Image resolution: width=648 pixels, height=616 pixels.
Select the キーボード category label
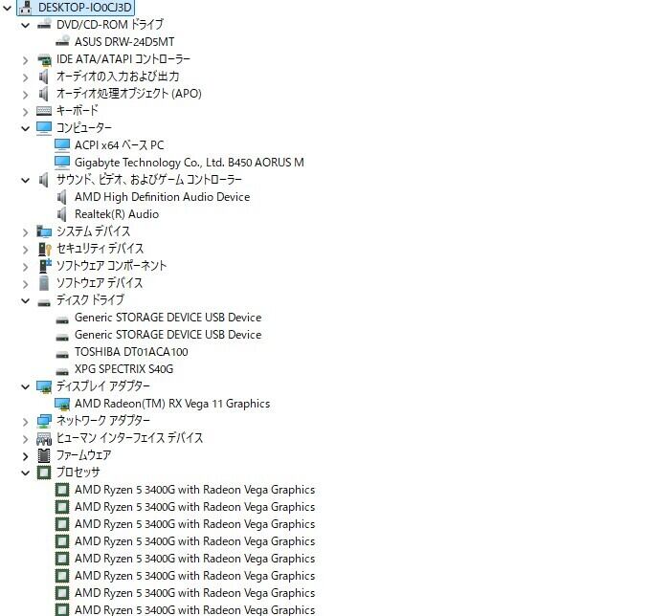click(x=78, y=110)
